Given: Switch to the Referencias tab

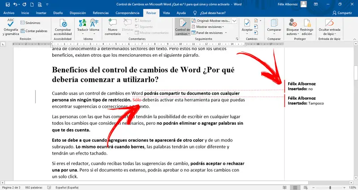Looking at the screenshot, I should pyautogui.click(x=101, y=13).
